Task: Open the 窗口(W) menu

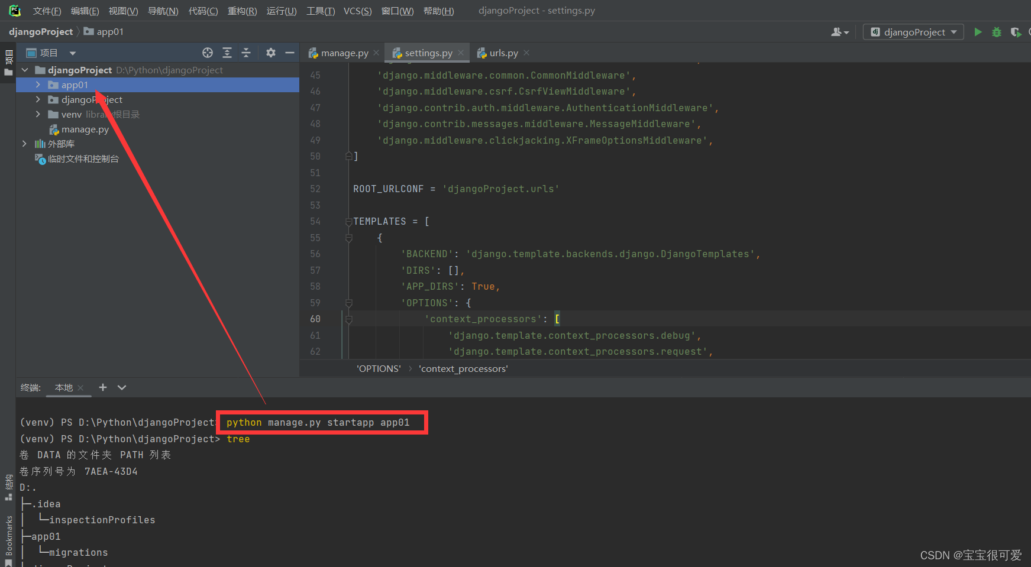Action: coord(397,11)
